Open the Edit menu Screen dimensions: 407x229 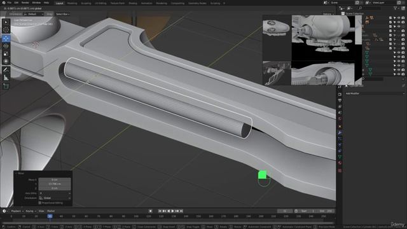click(17, 3)
